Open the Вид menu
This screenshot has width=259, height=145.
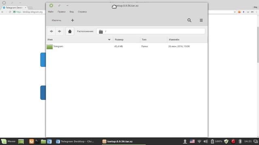(72, 12)
